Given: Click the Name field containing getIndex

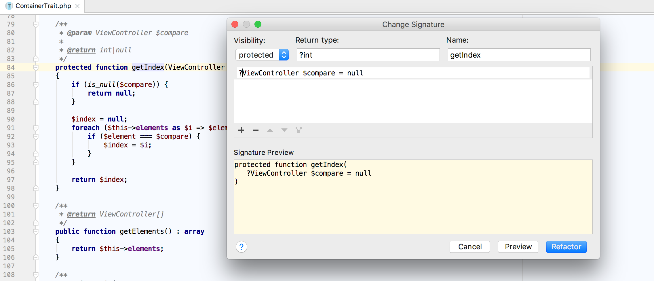Looking at the screenshot, I should pos(519,55).
